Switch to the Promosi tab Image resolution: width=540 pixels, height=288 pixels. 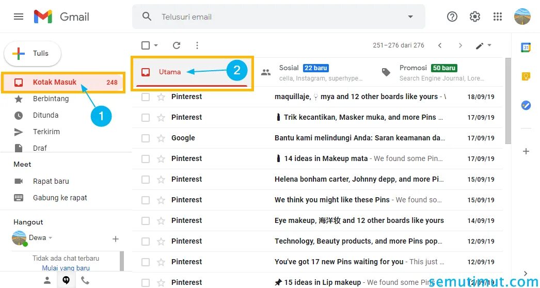coord(434,72)
